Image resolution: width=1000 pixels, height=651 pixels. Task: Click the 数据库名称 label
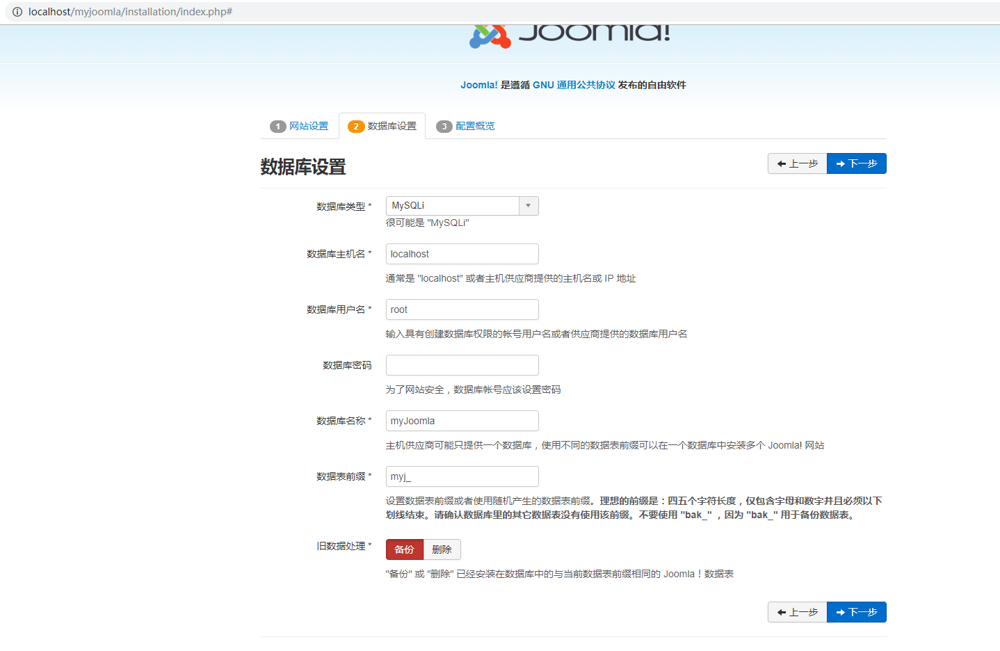pos(344,421)
